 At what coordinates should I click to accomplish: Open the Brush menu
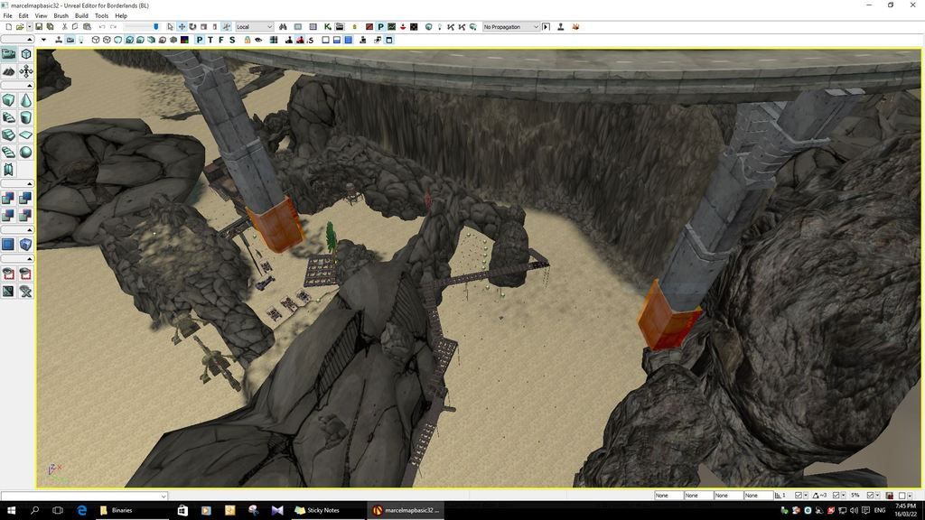(x=61, y=16)
